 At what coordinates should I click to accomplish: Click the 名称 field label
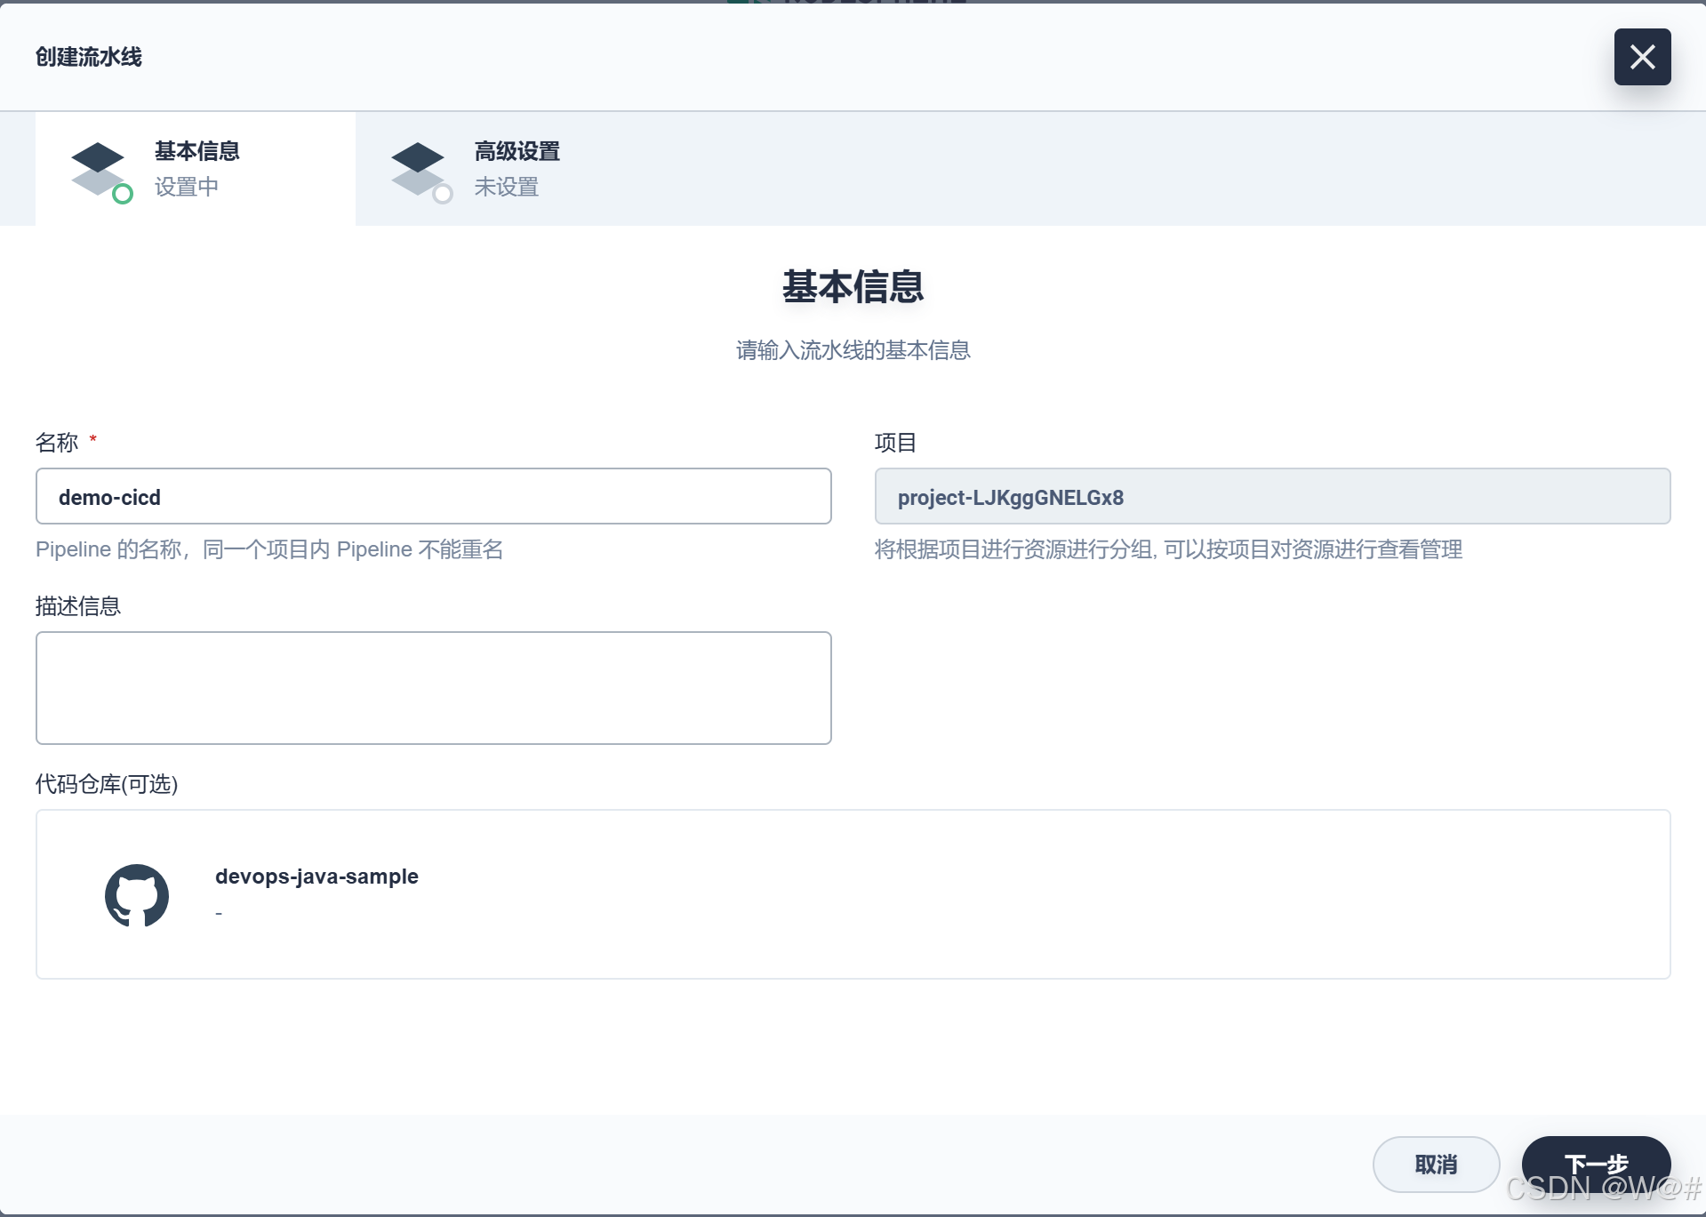[x=57, y=443]
